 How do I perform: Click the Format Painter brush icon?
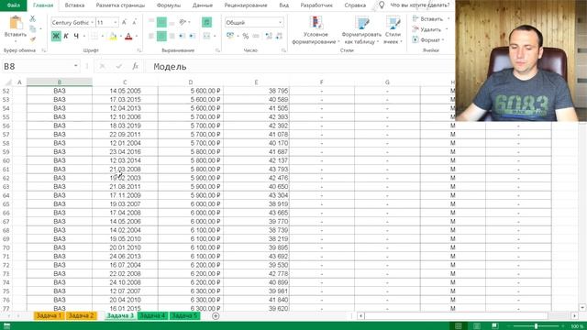click(33, 38)
